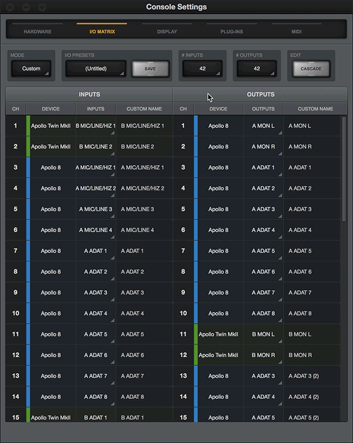Edit output custom name A MON L
Image resolution: width=353 pixels, height=443 pixels.
pos(312,126)
